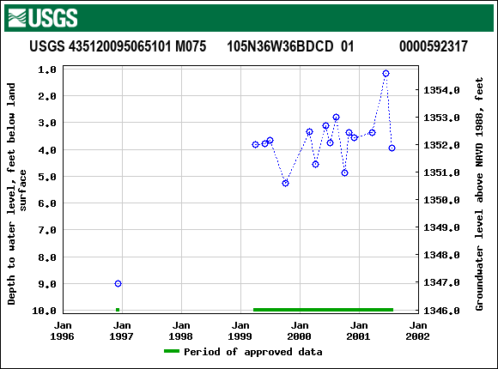Click the 'Jan 2002' x-axis label
The height and width of the screenshot is (369, 498).
coord(417,330)
